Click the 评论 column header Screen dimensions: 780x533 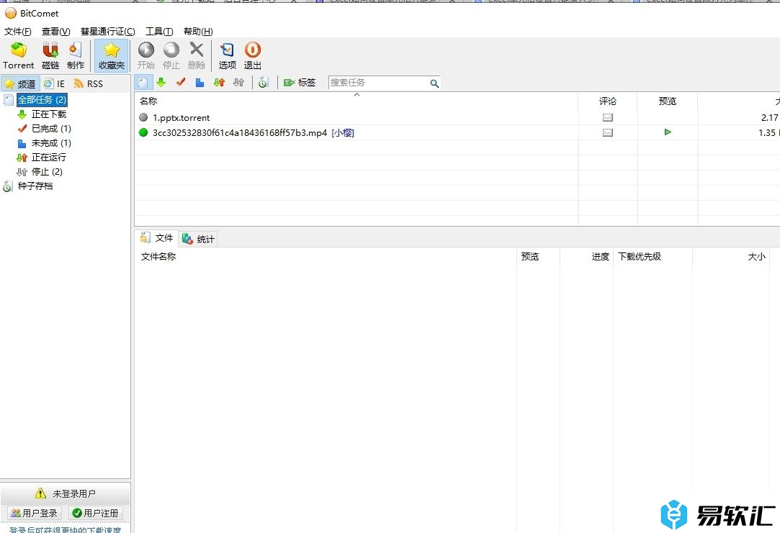tap(607, 101)
